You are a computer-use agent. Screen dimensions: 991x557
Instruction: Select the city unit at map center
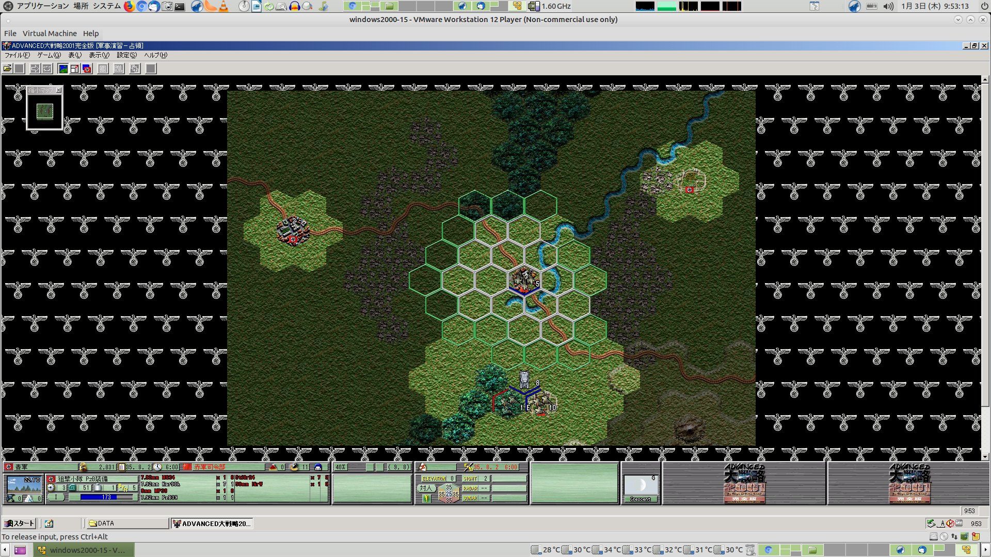tap(524, 280)
